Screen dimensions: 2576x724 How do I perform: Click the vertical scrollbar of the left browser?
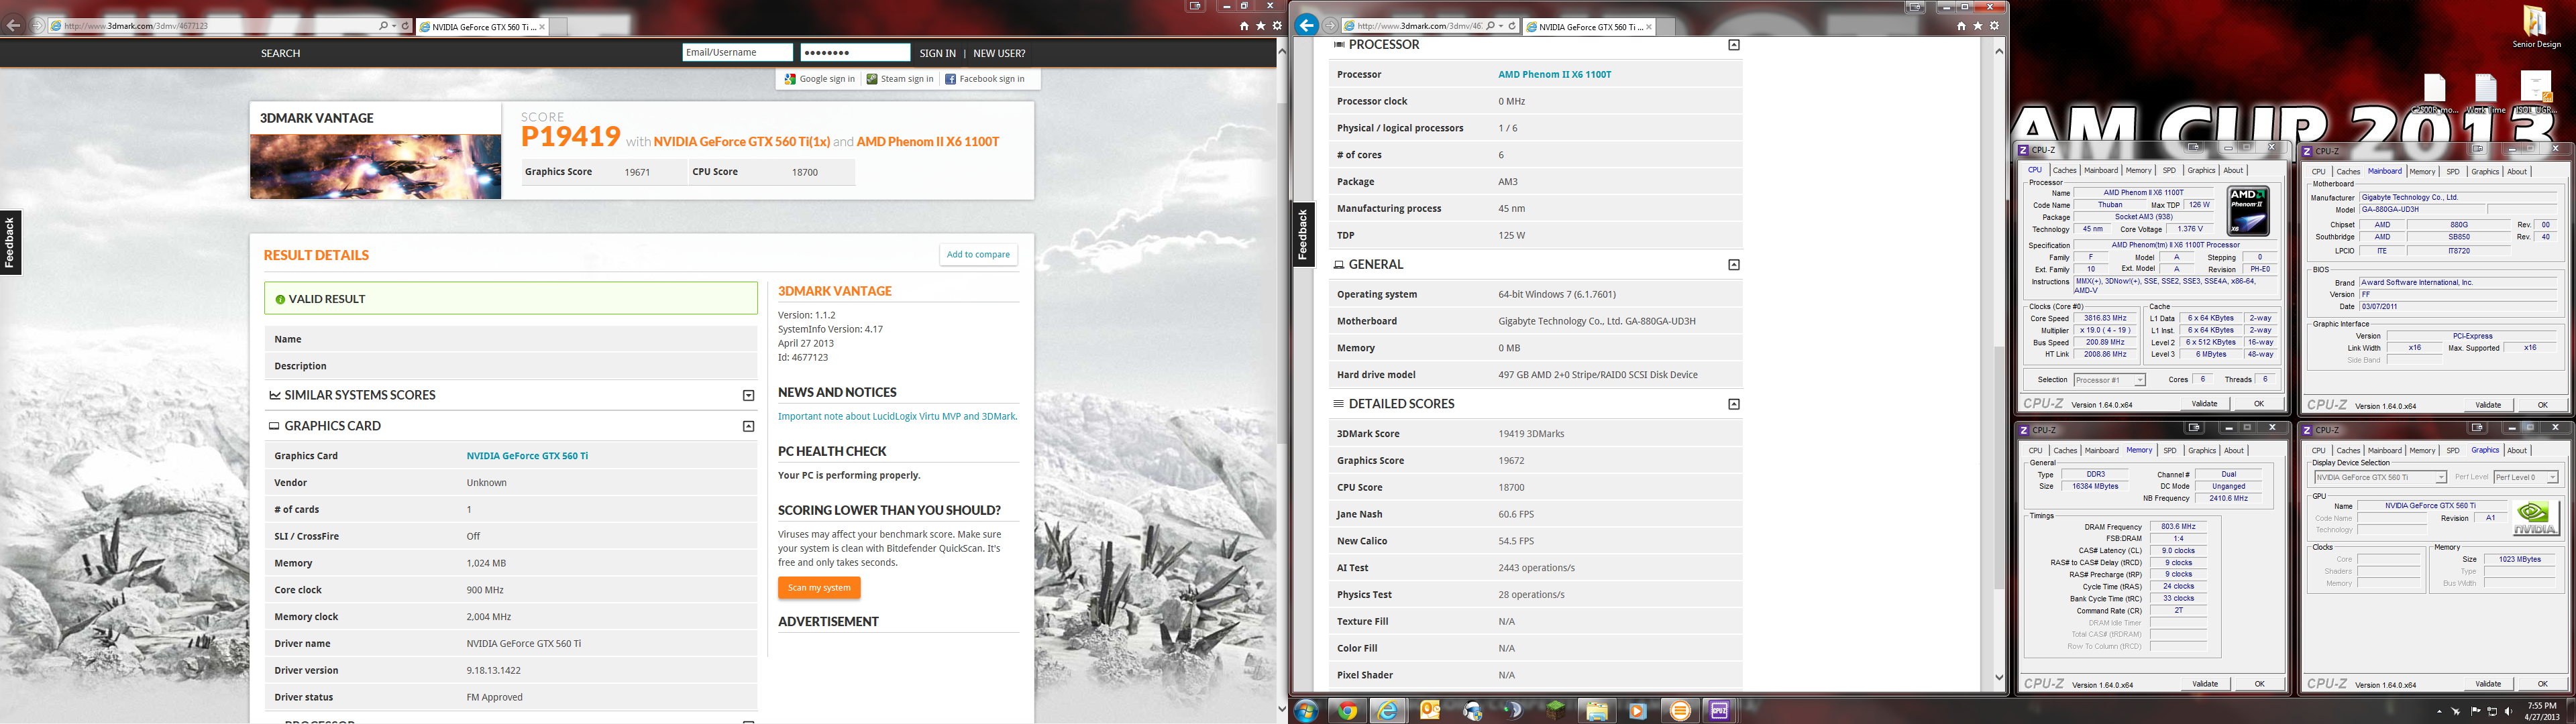coord(1282,380)
